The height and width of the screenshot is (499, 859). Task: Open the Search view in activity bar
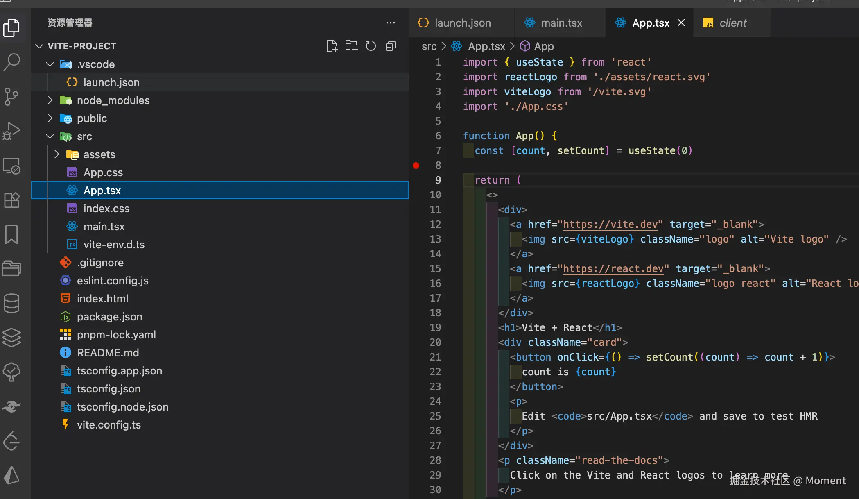coord(11,62)
